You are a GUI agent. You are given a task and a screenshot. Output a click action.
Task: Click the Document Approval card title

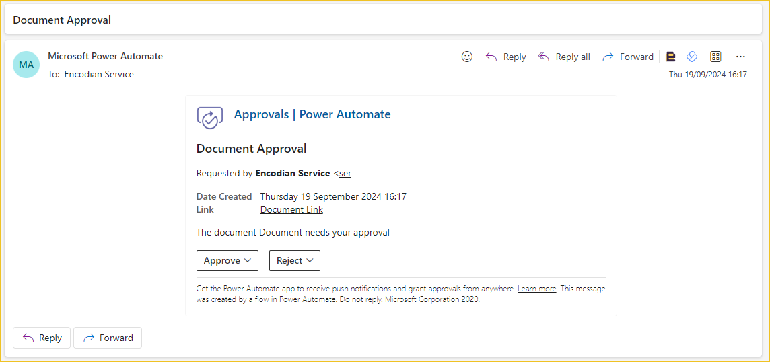(x=252, y=148)
